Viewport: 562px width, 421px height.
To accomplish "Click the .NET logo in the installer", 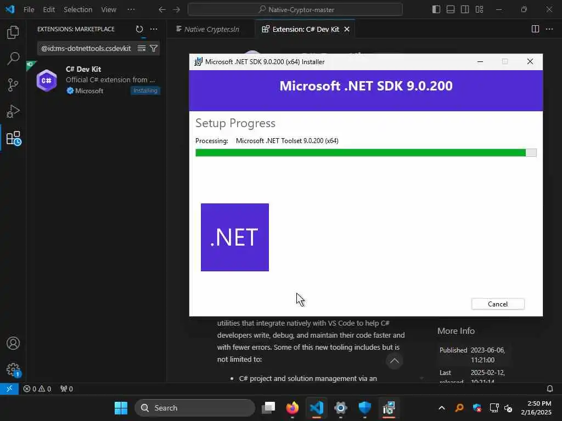I will [235, 237].
